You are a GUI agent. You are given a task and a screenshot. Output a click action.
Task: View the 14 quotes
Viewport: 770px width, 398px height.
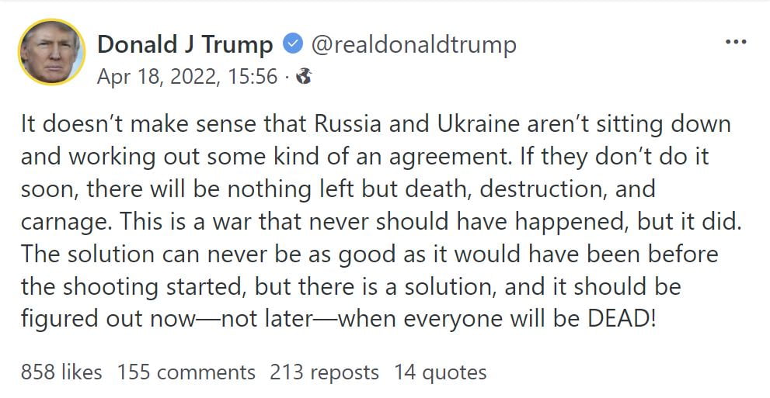(x=440, y=372)
